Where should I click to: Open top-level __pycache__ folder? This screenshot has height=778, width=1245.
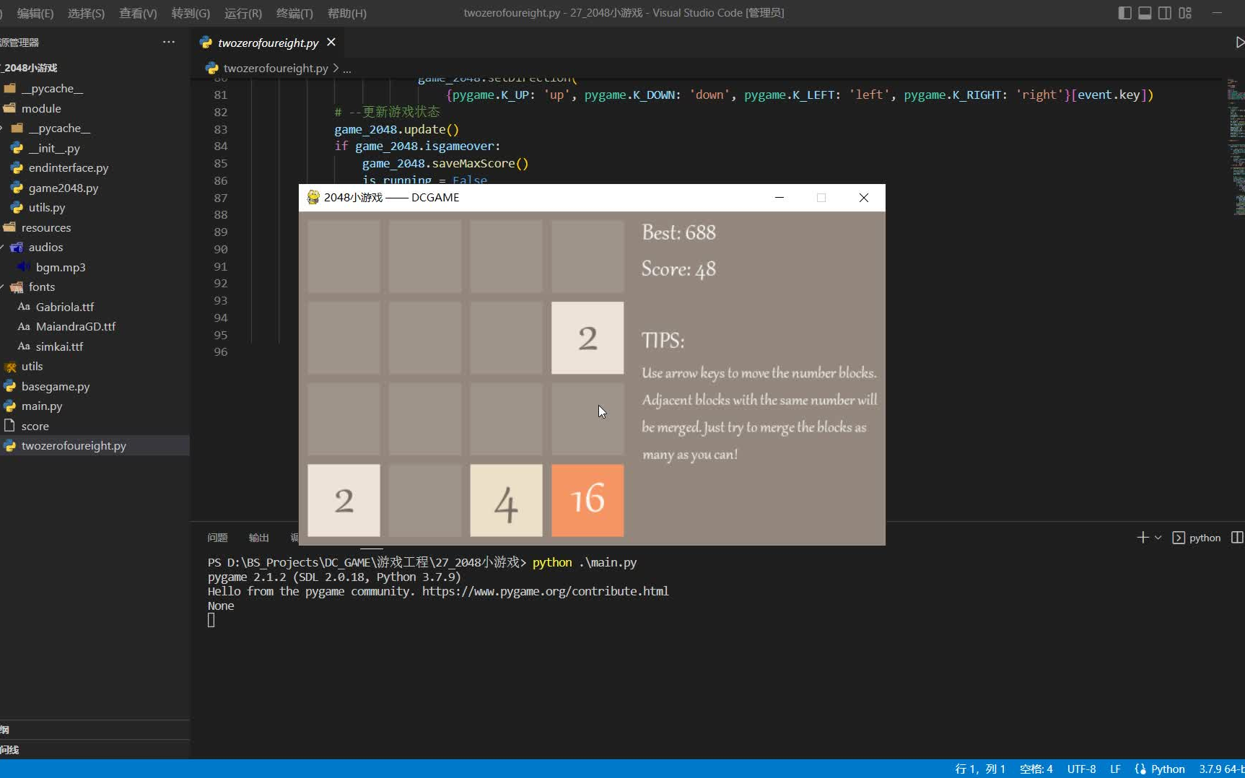point(52,88)
